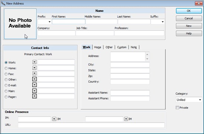Switch to the Custom tab
Viewport: 204px width, 134px height.
click(122, 47)
